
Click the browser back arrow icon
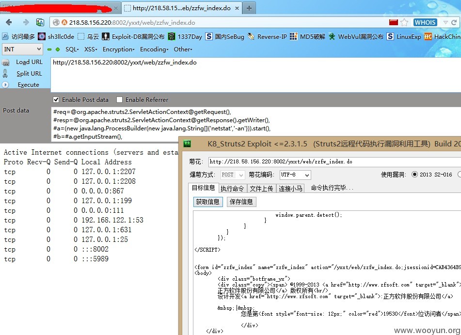[9, 22]
